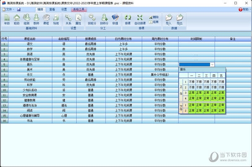The height and width of the screenshot is (167, 252).
Task: Open 体育健康与足球 row's time limit ellipsis cell
Action: tap(197, 59)
